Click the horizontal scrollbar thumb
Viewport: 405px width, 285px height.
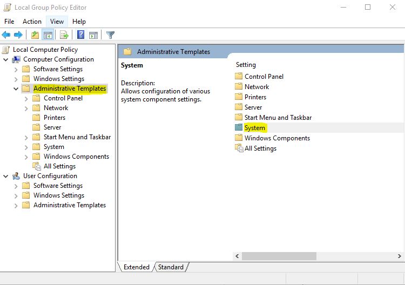[x=279, y=256]
